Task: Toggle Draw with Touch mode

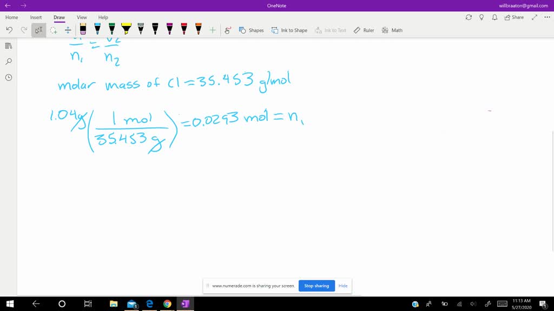Action: (228, 30)
